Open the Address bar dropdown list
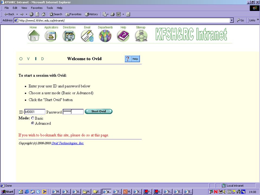This screenshot has height=195, width=260. (x=232, y=20)
